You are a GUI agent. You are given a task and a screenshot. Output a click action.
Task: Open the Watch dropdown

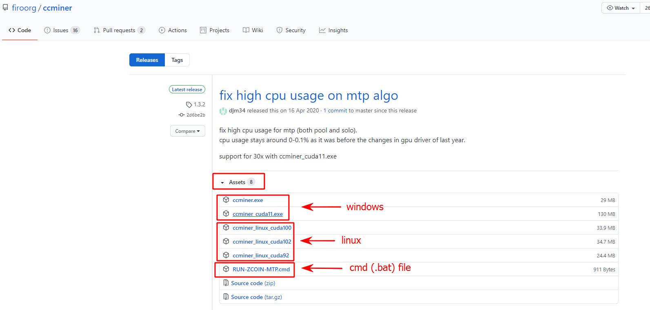point(621,8)
